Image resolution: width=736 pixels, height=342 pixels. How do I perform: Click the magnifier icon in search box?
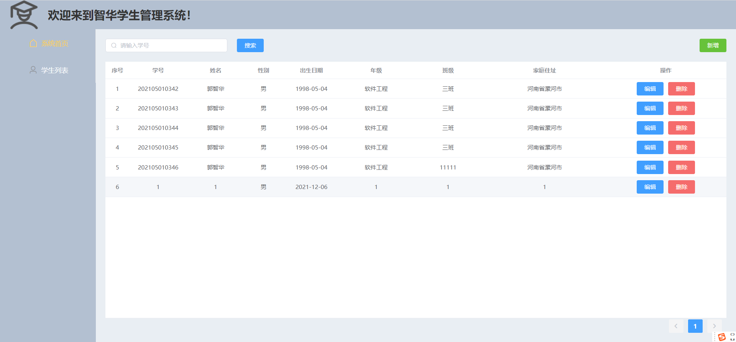pyautogui.click(x=114, y=45)
